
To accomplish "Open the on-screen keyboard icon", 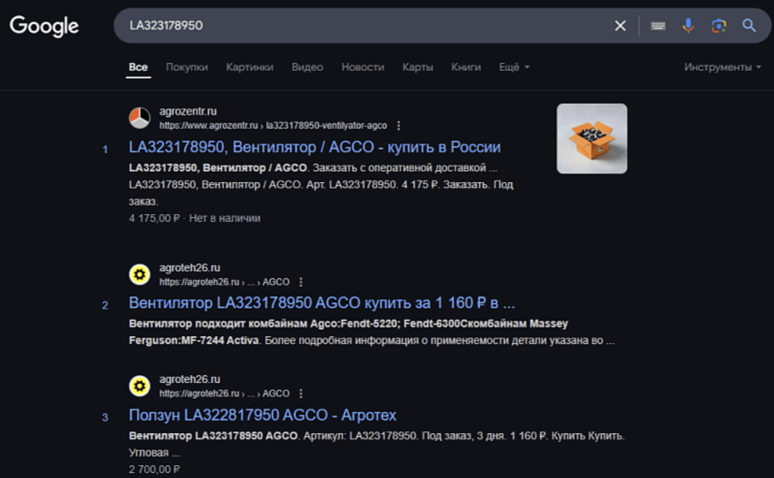I will [x=658, y=25].
